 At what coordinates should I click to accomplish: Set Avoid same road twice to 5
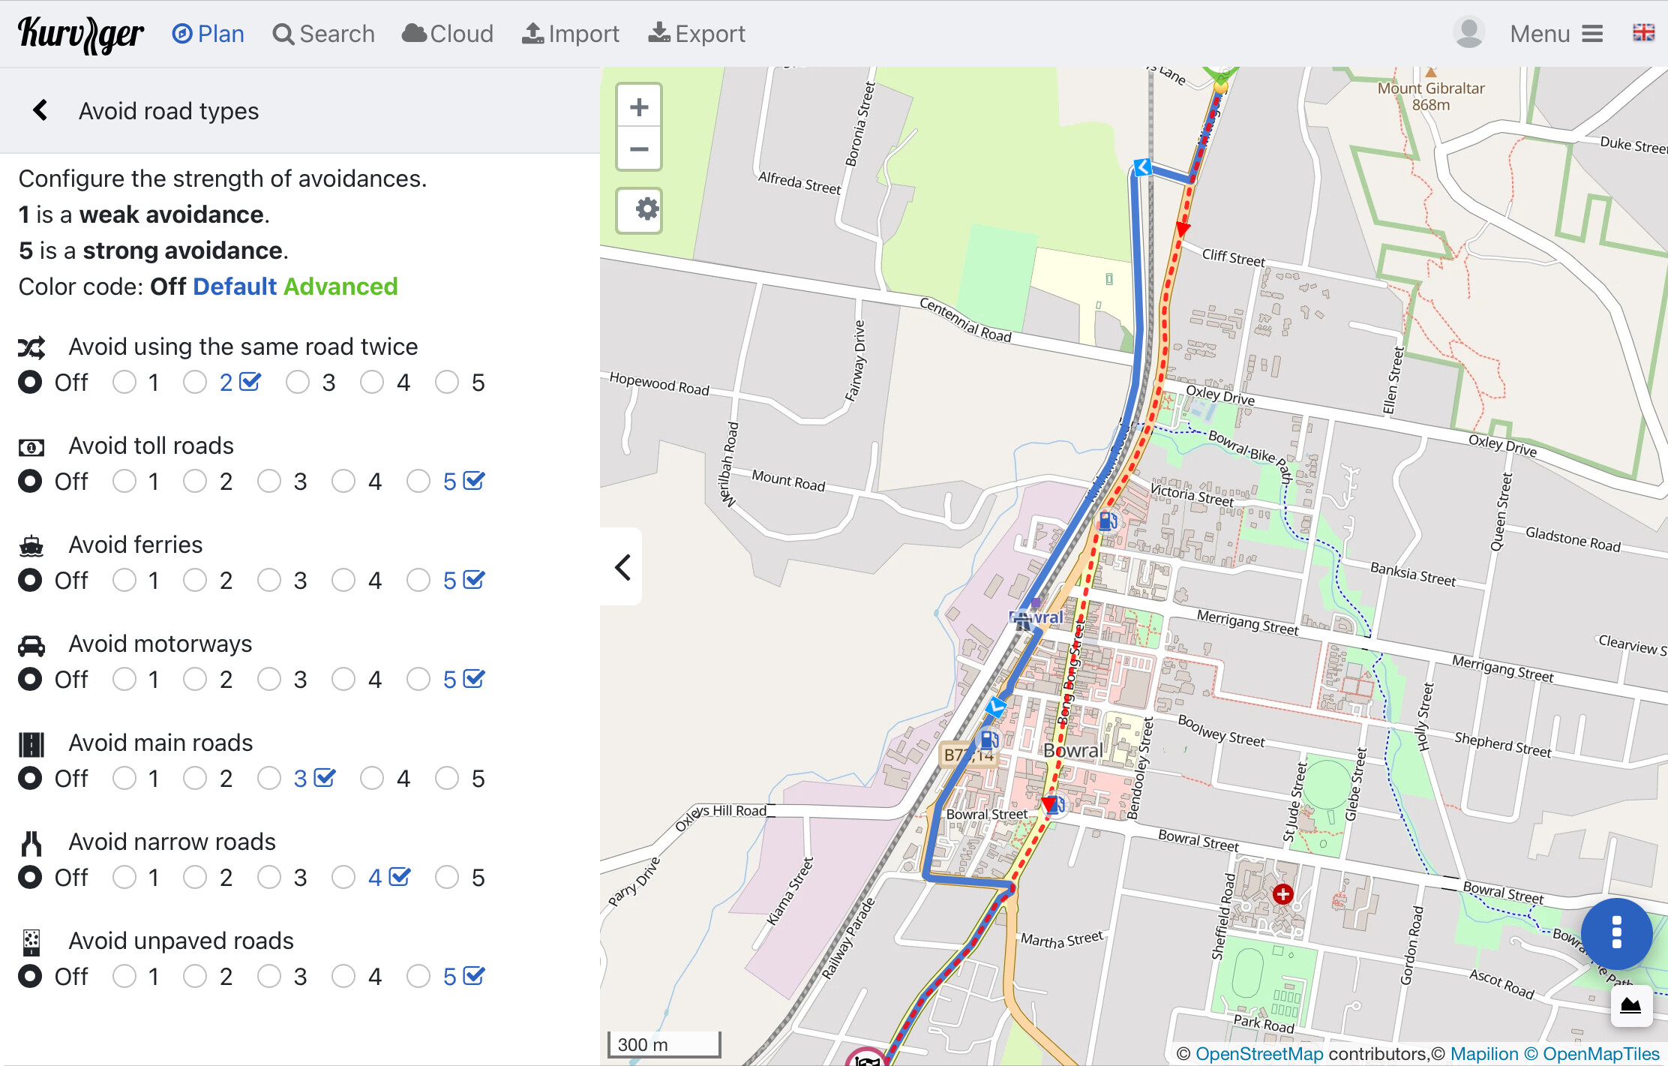point(447,383)
